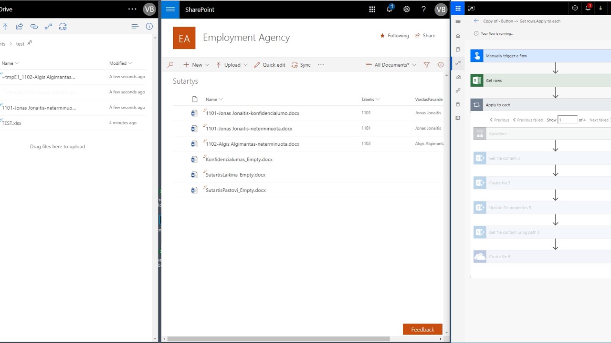Open the Tabelis column header dropdown
This screenshot has height=343, width=611.
pyautogui.click(x=370, y=100)
